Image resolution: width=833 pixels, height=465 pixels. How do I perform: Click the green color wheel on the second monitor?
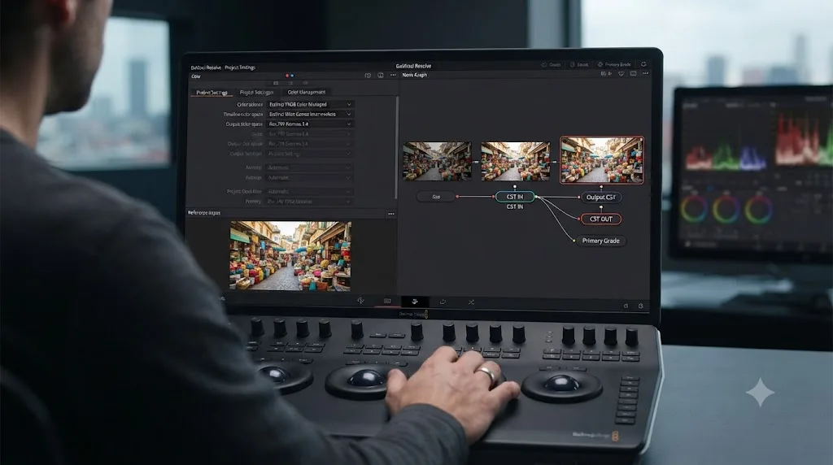pyautogui.click(x=726, y=210)
